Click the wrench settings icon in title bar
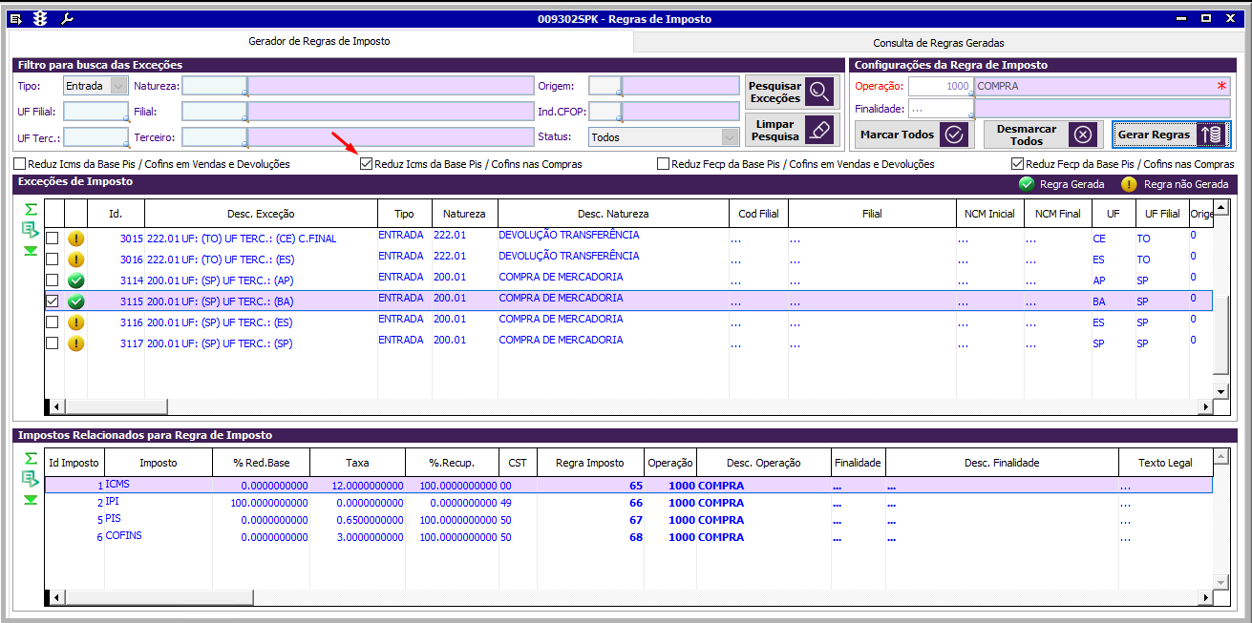The width and height of the screenshot is (1252, 623). 66,19
